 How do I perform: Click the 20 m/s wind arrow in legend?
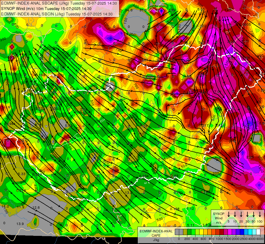(241, 214)
